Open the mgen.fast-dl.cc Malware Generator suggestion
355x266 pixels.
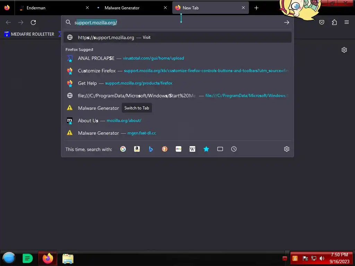click(x=177, y=133)
